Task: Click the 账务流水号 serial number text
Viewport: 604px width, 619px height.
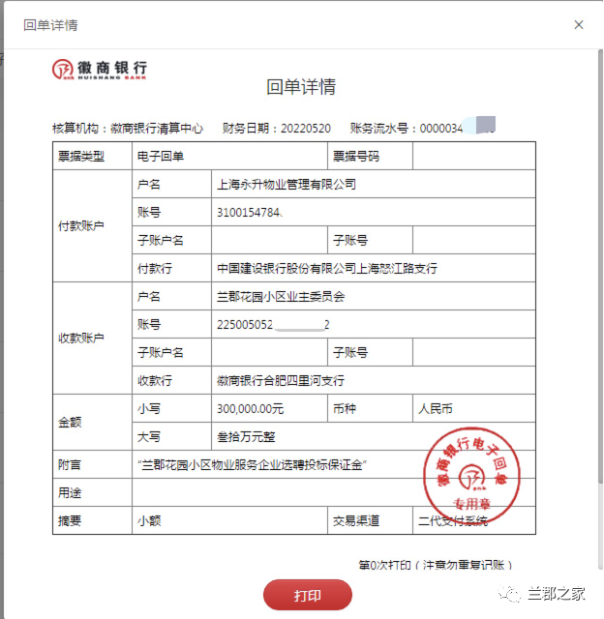Action: 422,129
